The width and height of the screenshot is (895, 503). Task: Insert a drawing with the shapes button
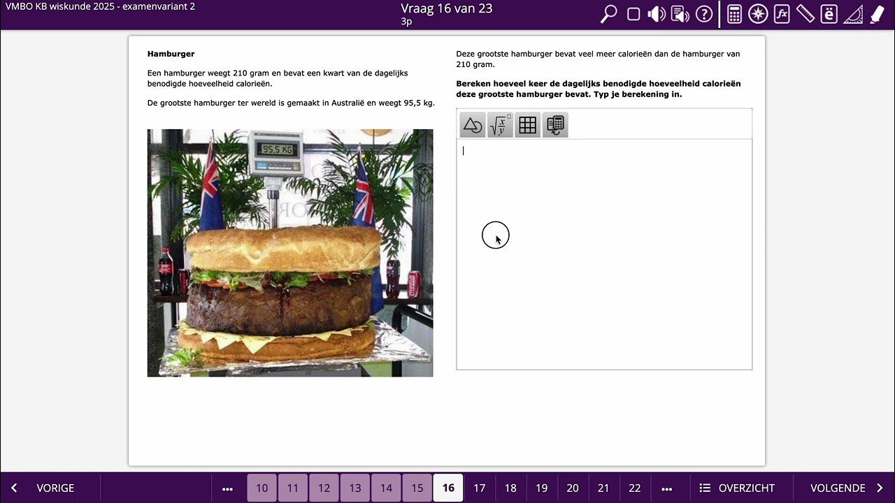click(473, 125)
